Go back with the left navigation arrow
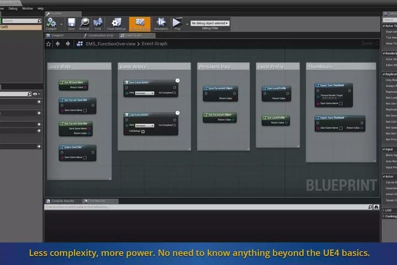The height and width of the screenshot is (265, 397). [58, 44]
